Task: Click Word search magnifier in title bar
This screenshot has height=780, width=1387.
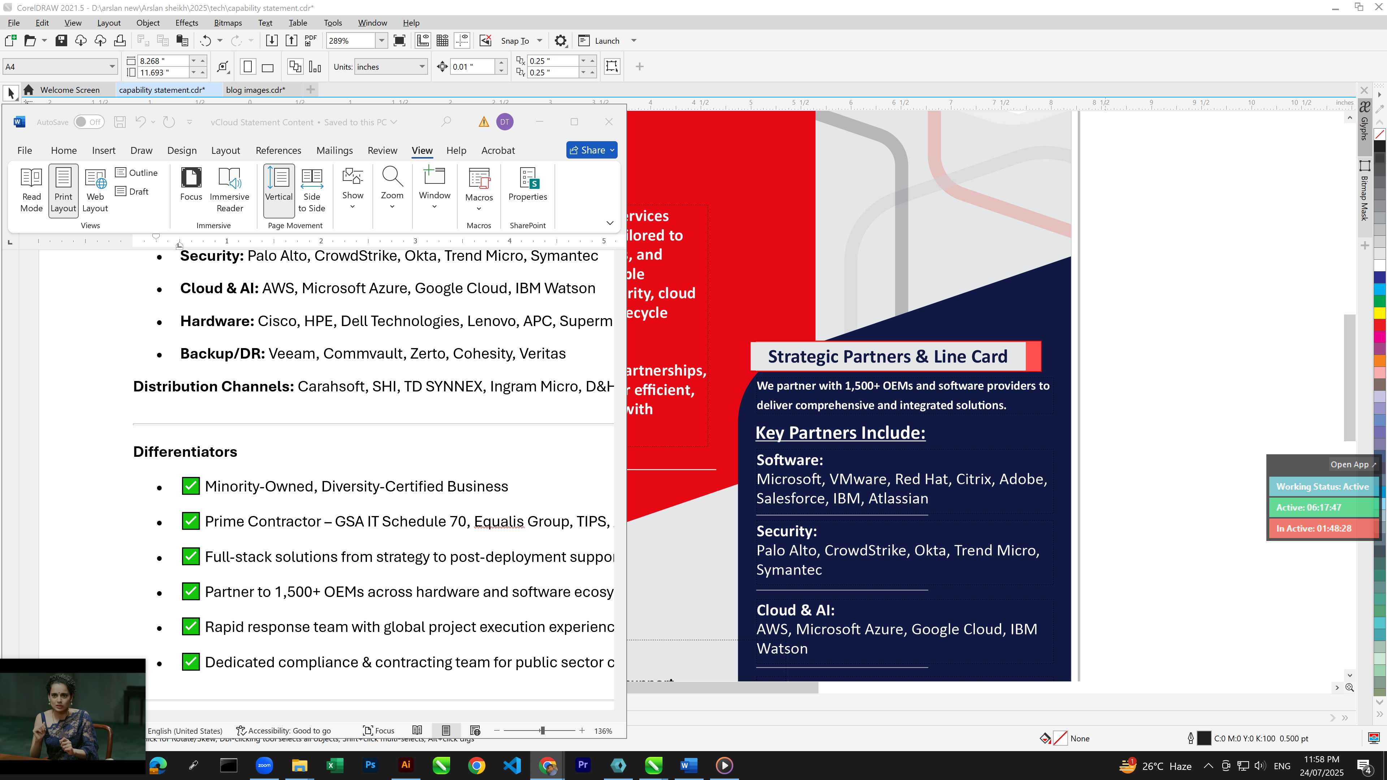Action: (x=446, y=122)
